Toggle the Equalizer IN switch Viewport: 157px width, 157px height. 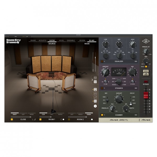(x=102, y=61)
